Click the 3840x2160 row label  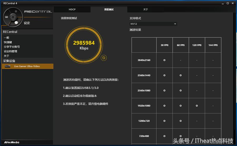coord(144,60)
